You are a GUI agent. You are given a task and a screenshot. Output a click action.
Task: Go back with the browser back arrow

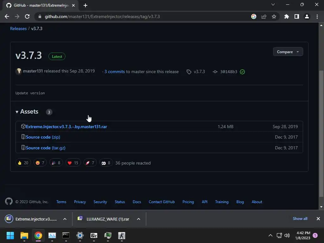click(x=7, y=16)
